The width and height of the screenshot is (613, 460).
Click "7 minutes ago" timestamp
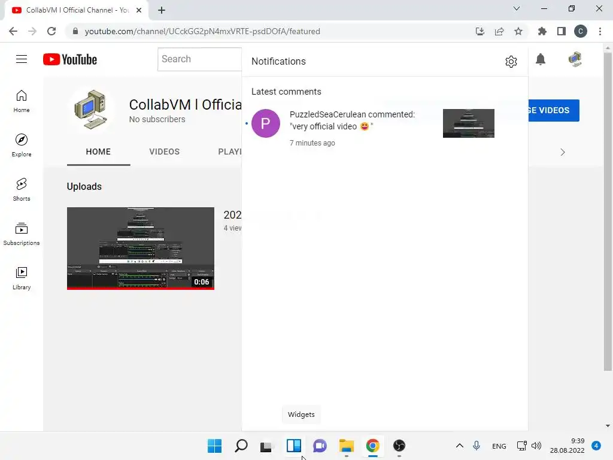312,143
